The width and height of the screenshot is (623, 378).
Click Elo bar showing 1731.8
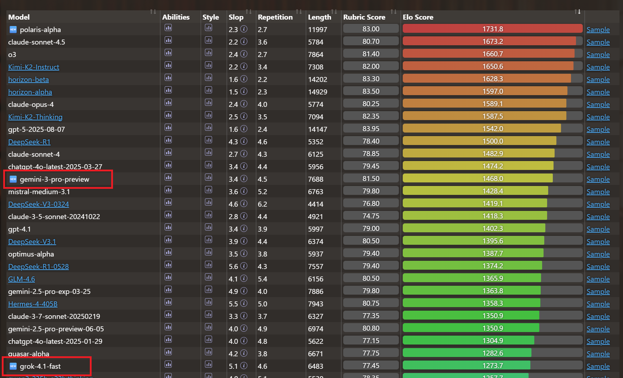[x=493, y=29]
